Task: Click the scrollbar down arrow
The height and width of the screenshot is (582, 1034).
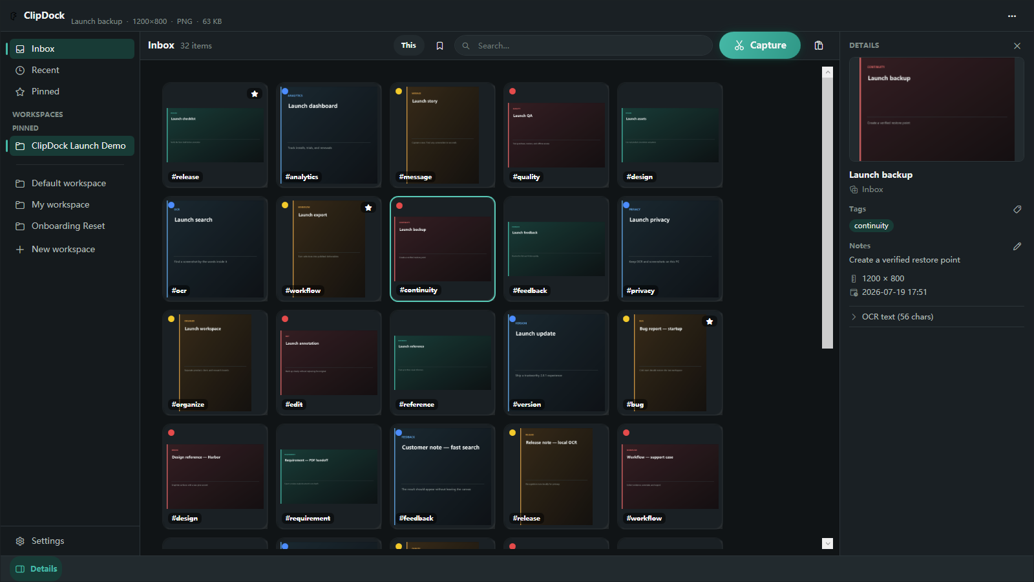Action: click(828, 544)
